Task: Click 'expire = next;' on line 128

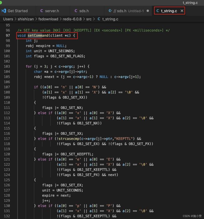Action: (56, 196)
